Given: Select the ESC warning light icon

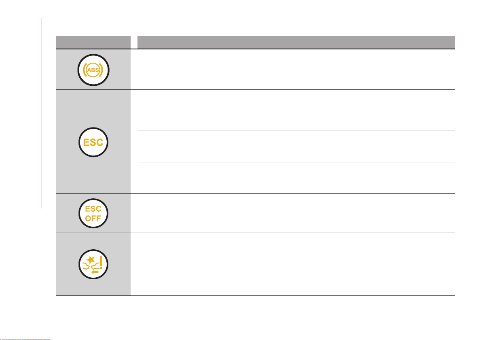Looking at the screenshot, I should click(93, 142).
